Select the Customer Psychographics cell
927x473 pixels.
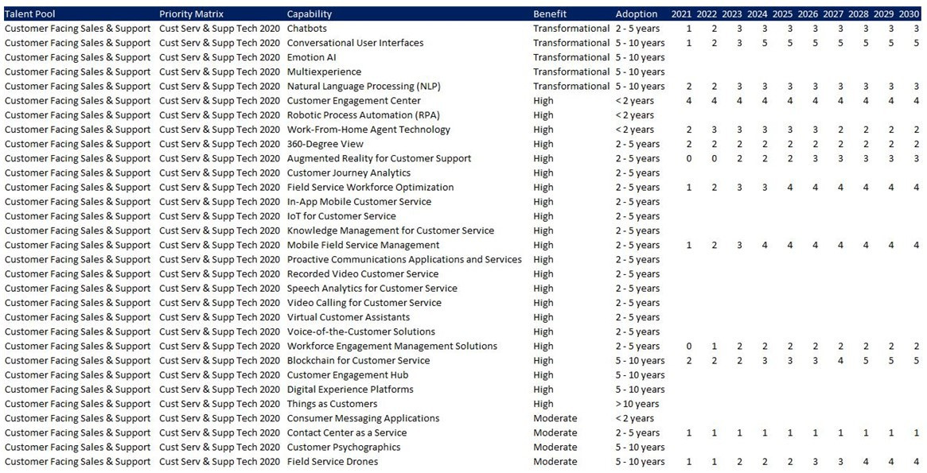(x=344, y=448)
